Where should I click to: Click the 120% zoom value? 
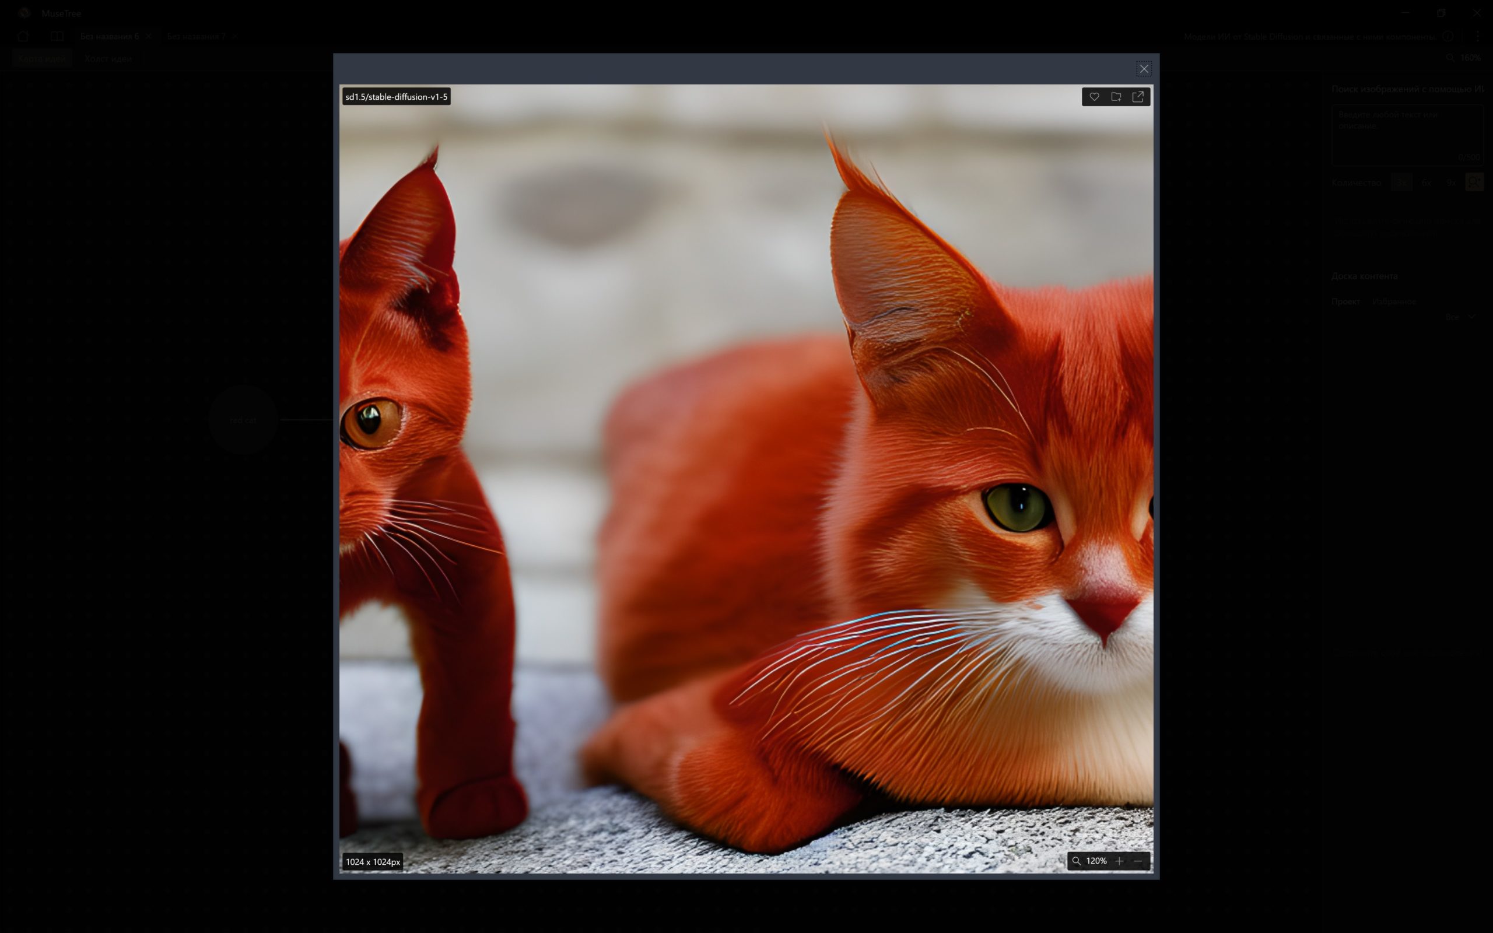(x=1096, y=861)
